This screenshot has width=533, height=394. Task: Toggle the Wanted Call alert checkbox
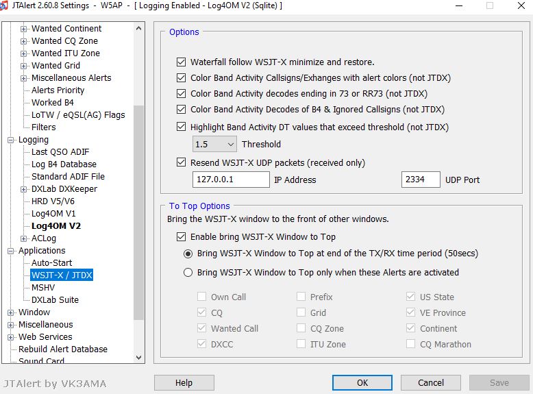(201, 328)
